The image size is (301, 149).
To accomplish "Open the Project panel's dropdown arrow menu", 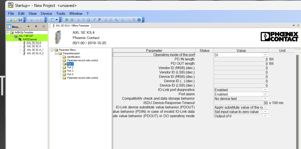I will pyautogui.click(x=29, y=27).
